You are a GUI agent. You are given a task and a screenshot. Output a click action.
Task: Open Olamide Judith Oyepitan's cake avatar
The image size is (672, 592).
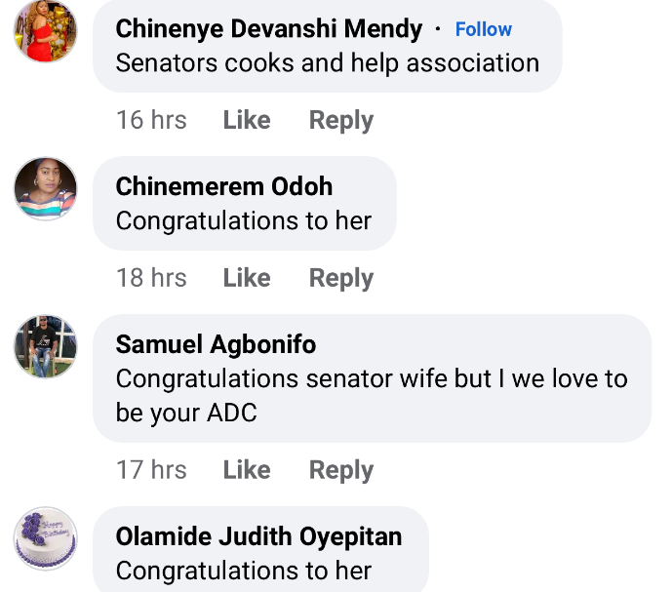pos(45,538)
